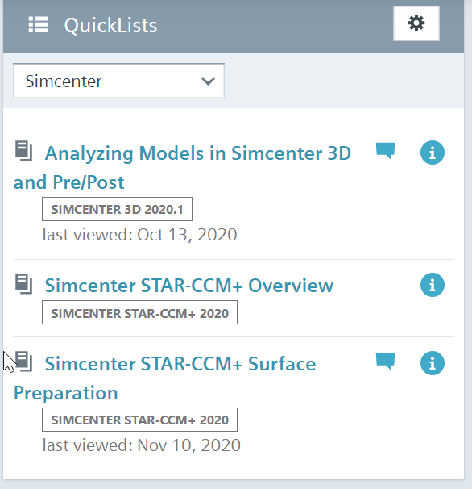Open Simcenter STAR-CCM+ Surface Preparation link
472x489 pixels.
(x=165, y=378)
